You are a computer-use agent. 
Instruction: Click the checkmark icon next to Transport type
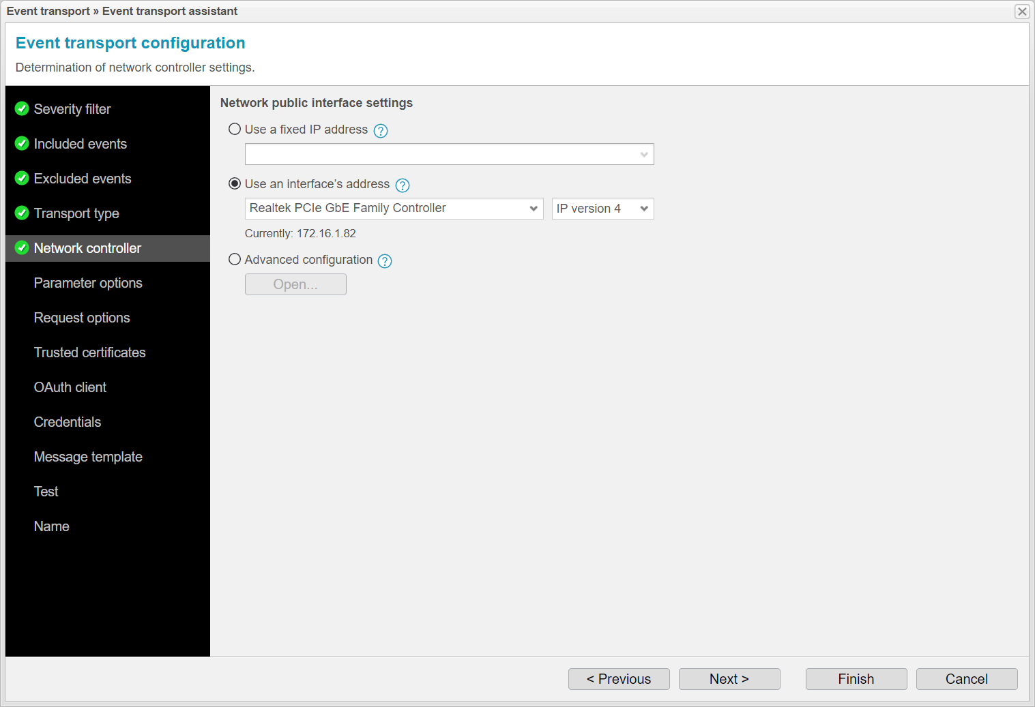(21, 213)
